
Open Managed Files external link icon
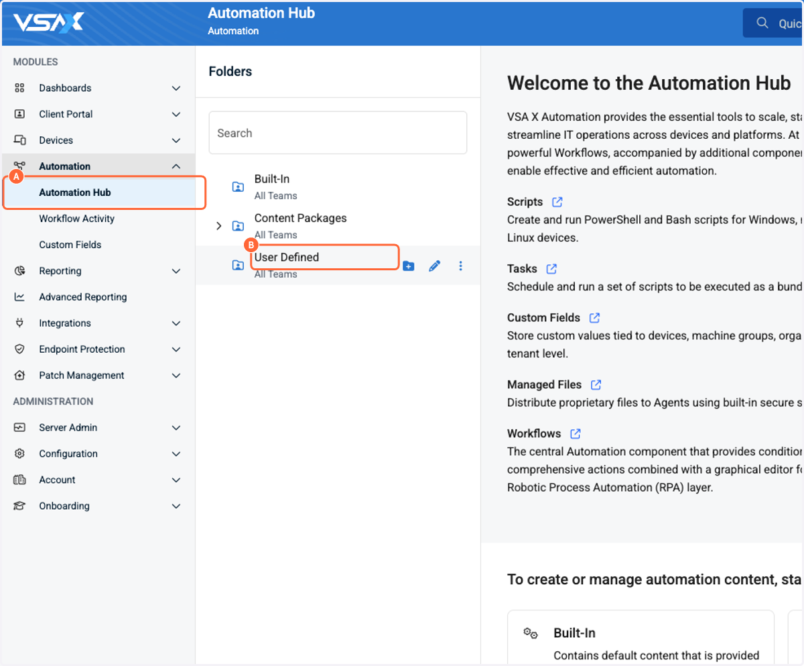click(596, 385)
